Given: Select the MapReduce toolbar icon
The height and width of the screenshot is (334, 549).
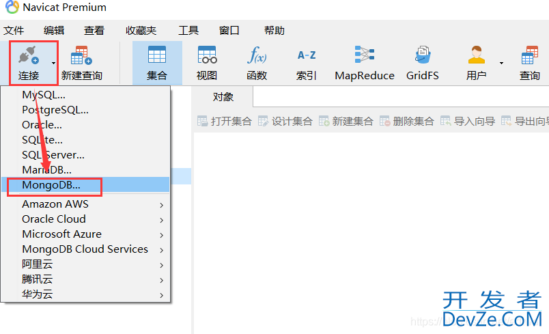Looking at the screenshot, I should click(x=364, y=56).
